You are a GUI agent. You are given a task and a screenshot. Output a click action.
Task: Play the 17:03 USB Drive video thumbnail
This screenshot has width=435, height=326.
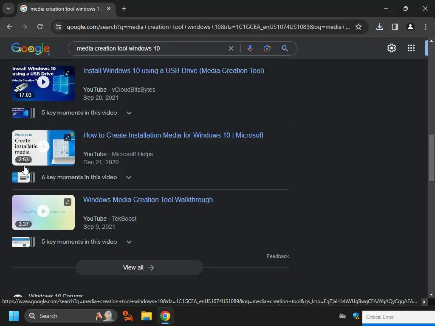(43, 83)
